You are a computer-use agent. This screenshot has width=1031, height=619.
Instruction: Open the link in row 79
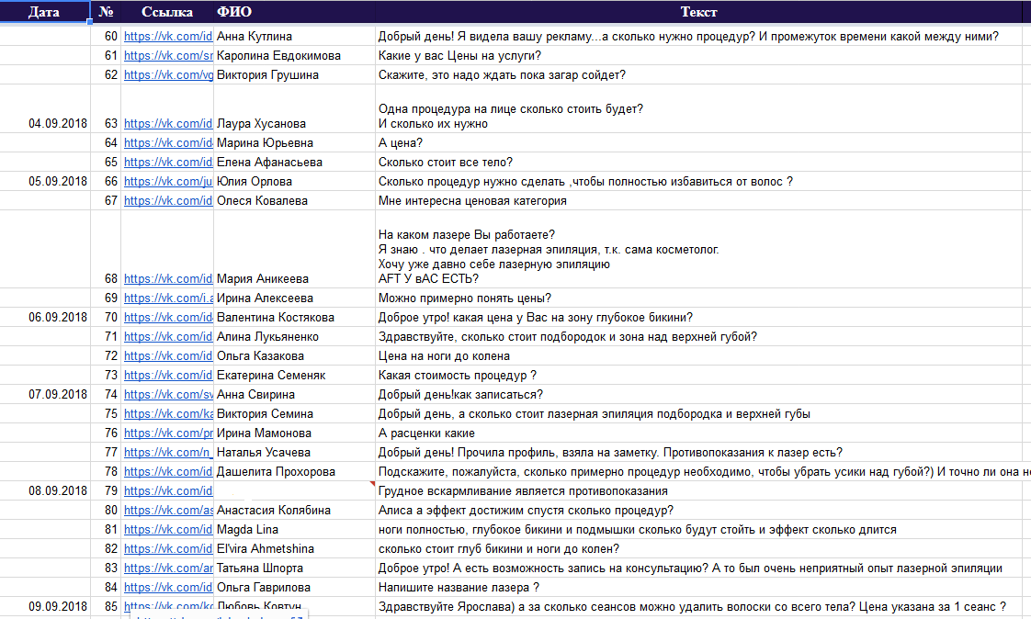point(167,490)
